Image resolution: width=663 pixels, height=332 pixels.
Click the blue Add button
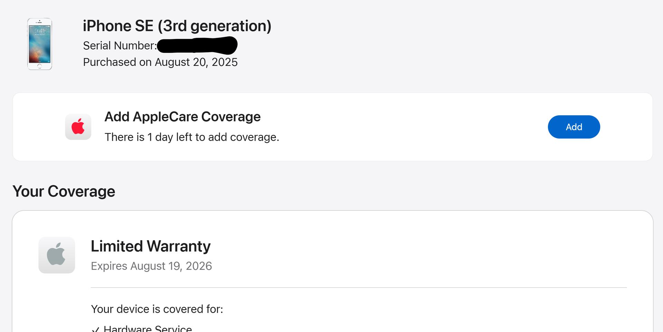click(574, 127)
